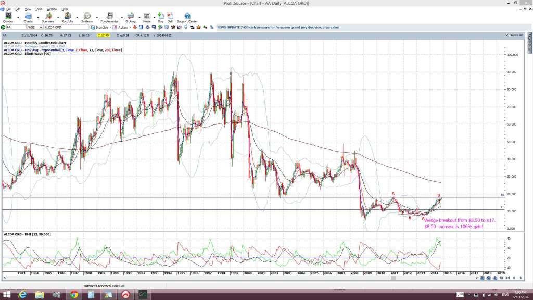Click the blue gear settings chart icon
Screen dimensions: 533x300
point(147,27)
